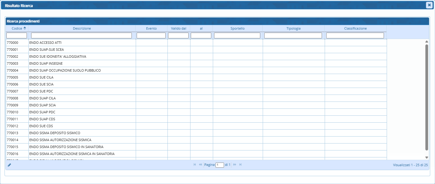
Task: Click the pencil edit icon at bottom left
Action: (9, 165)
